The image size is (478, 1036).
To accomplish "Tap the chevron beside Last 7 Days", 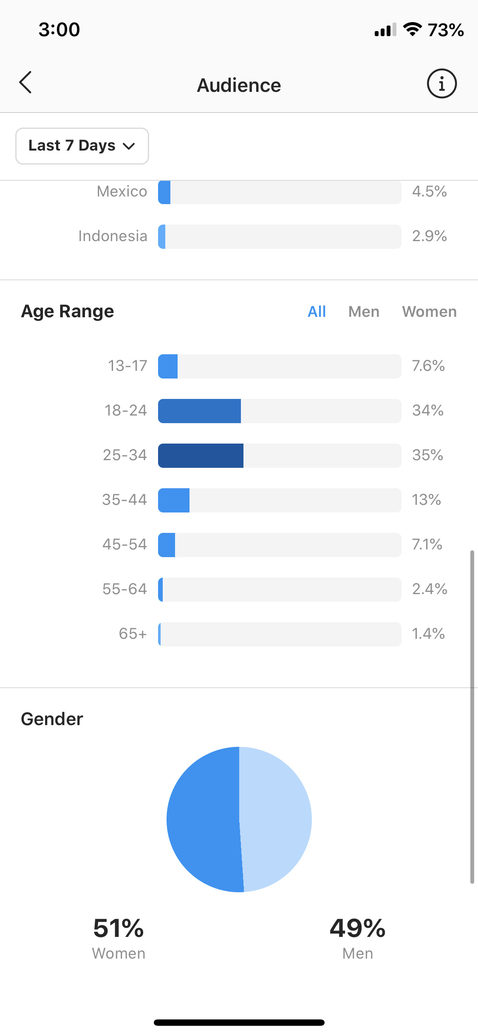I will [128, 146].
